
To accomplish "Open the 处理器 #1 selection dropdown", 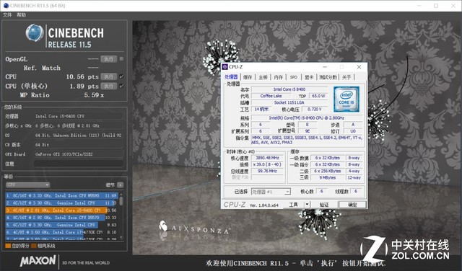I will (271, 192).
